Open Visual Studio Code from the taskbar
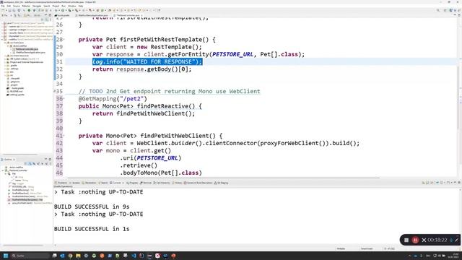The width and height of the screenshot is (462, 260). (134, 256)
